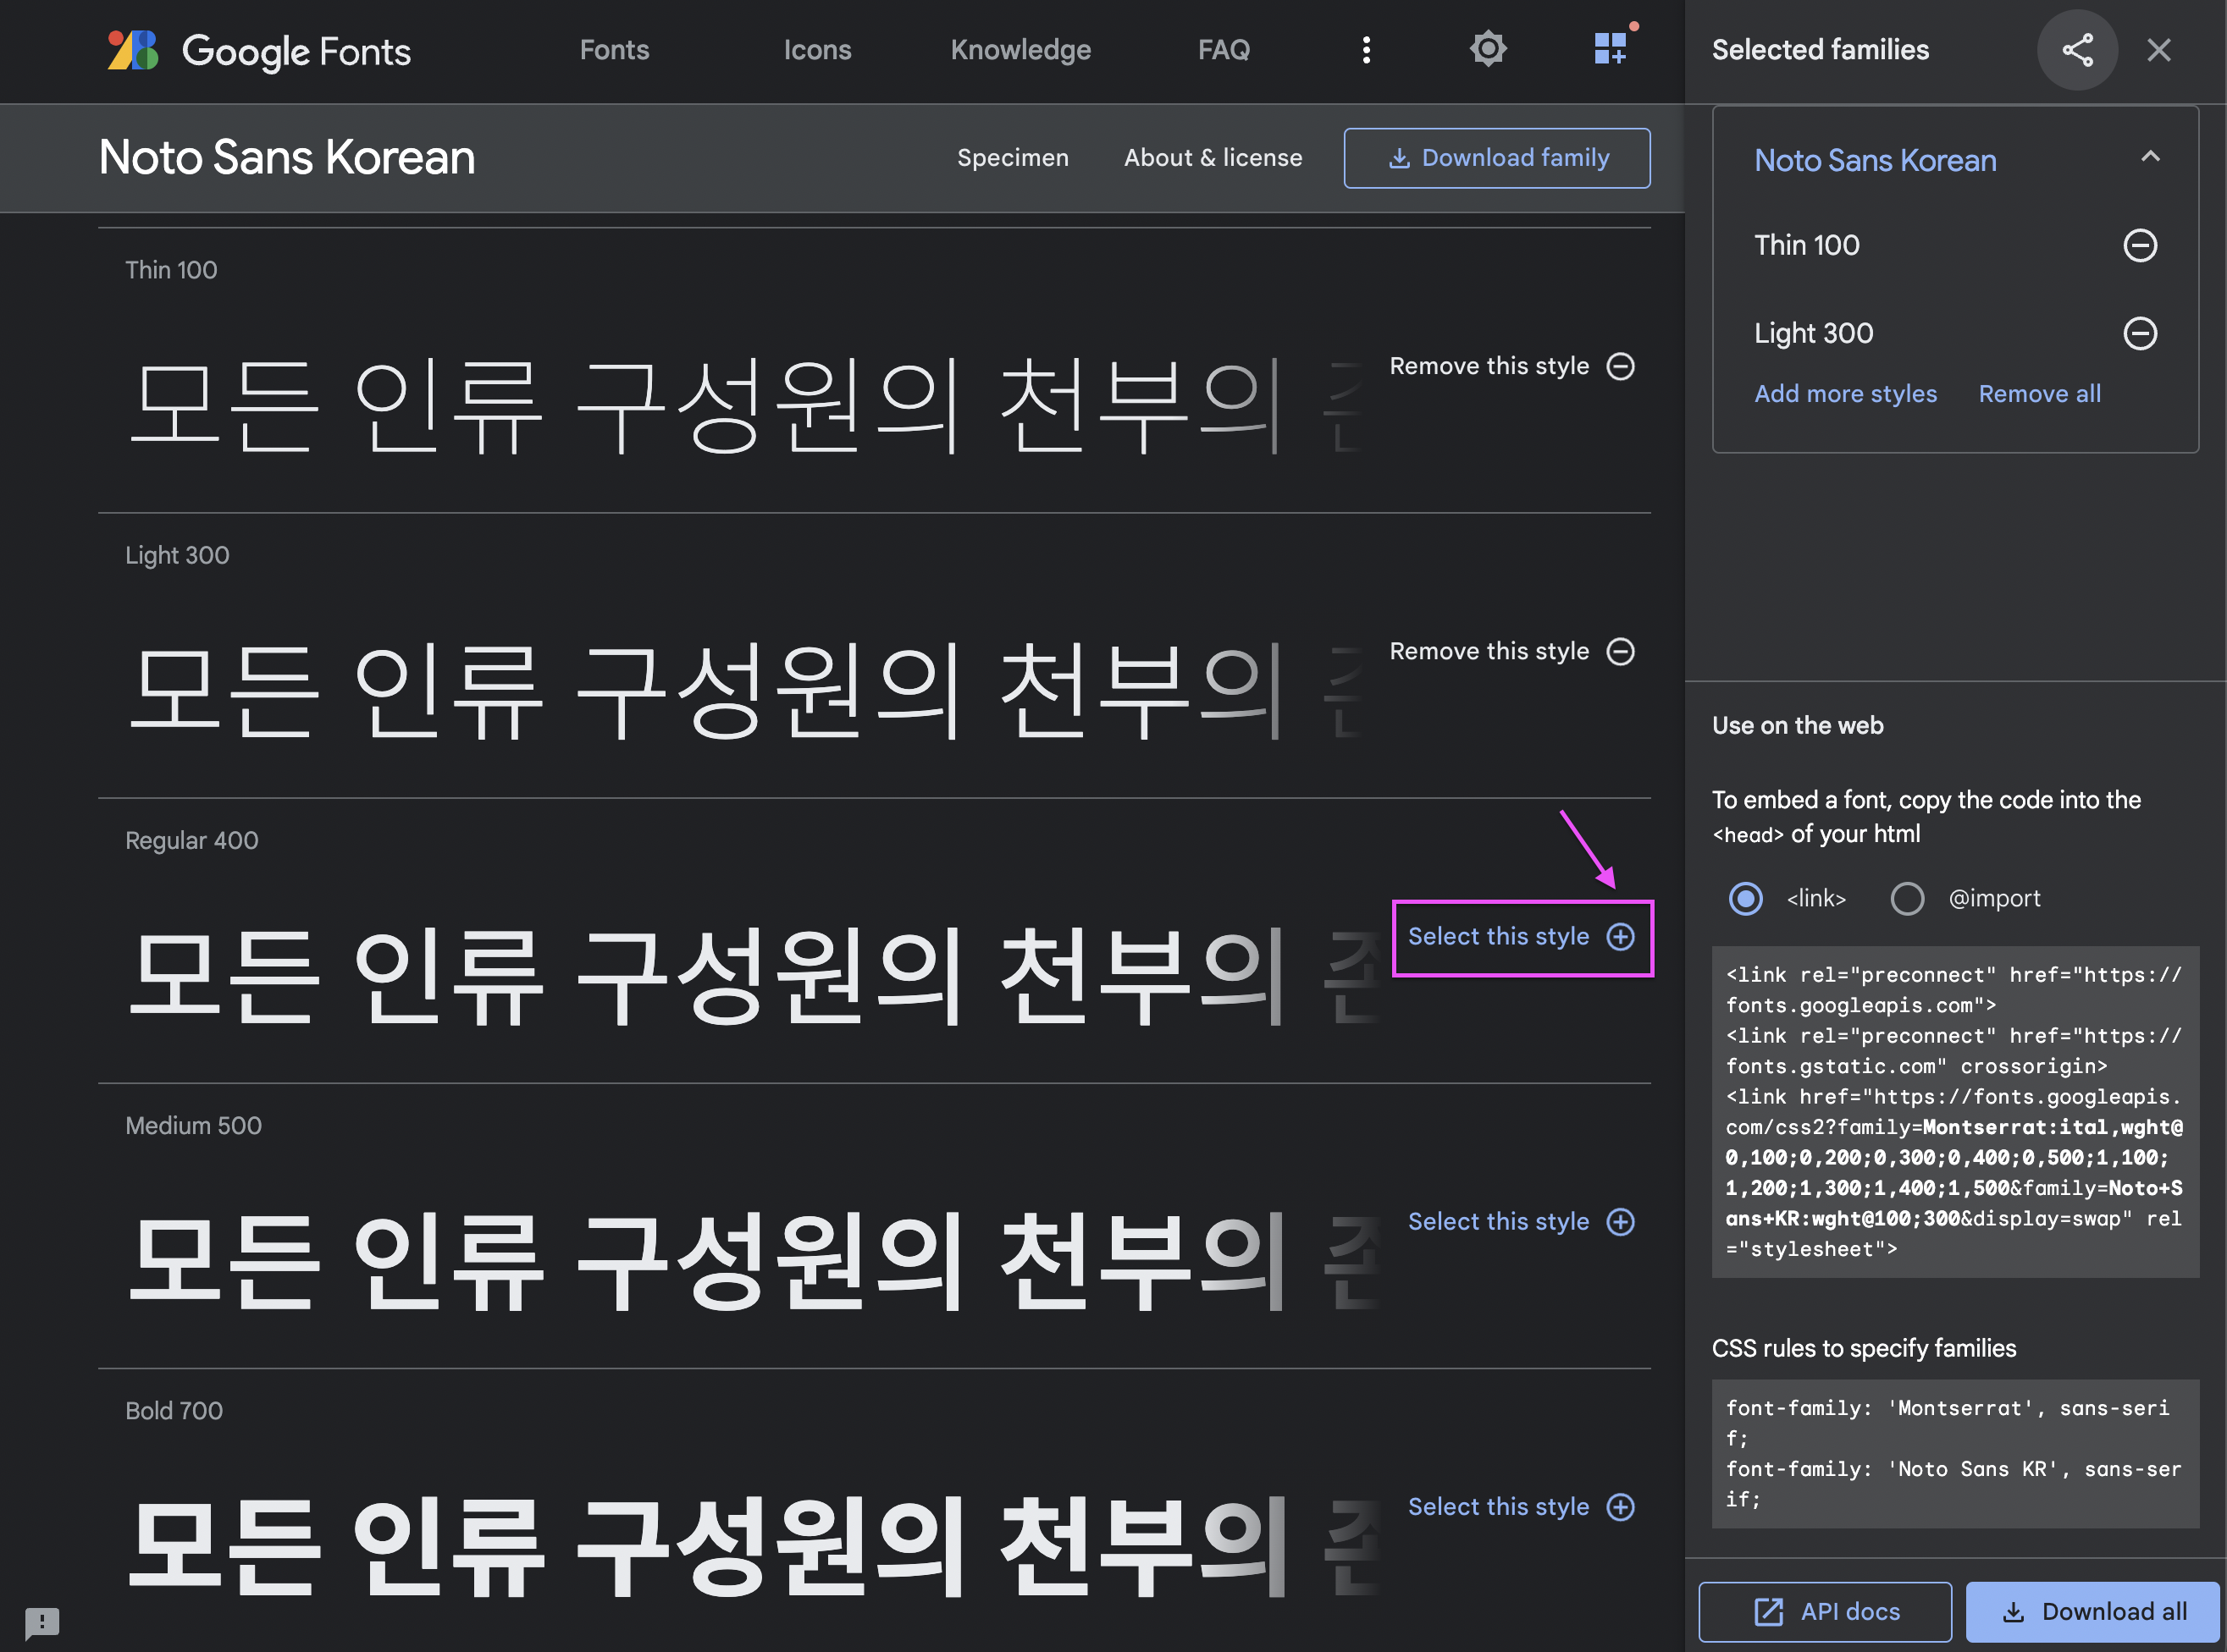This screenshot has width=2227, height=1652.
Task: Click the Remove all link
Action: pos(2039,394)
